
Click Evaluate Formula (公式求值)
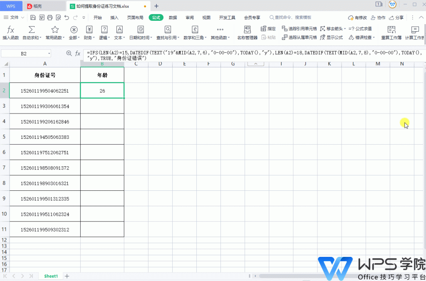tap(360, 29)
